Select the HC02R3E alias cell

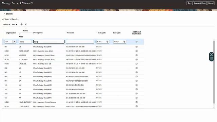(22, 55)
